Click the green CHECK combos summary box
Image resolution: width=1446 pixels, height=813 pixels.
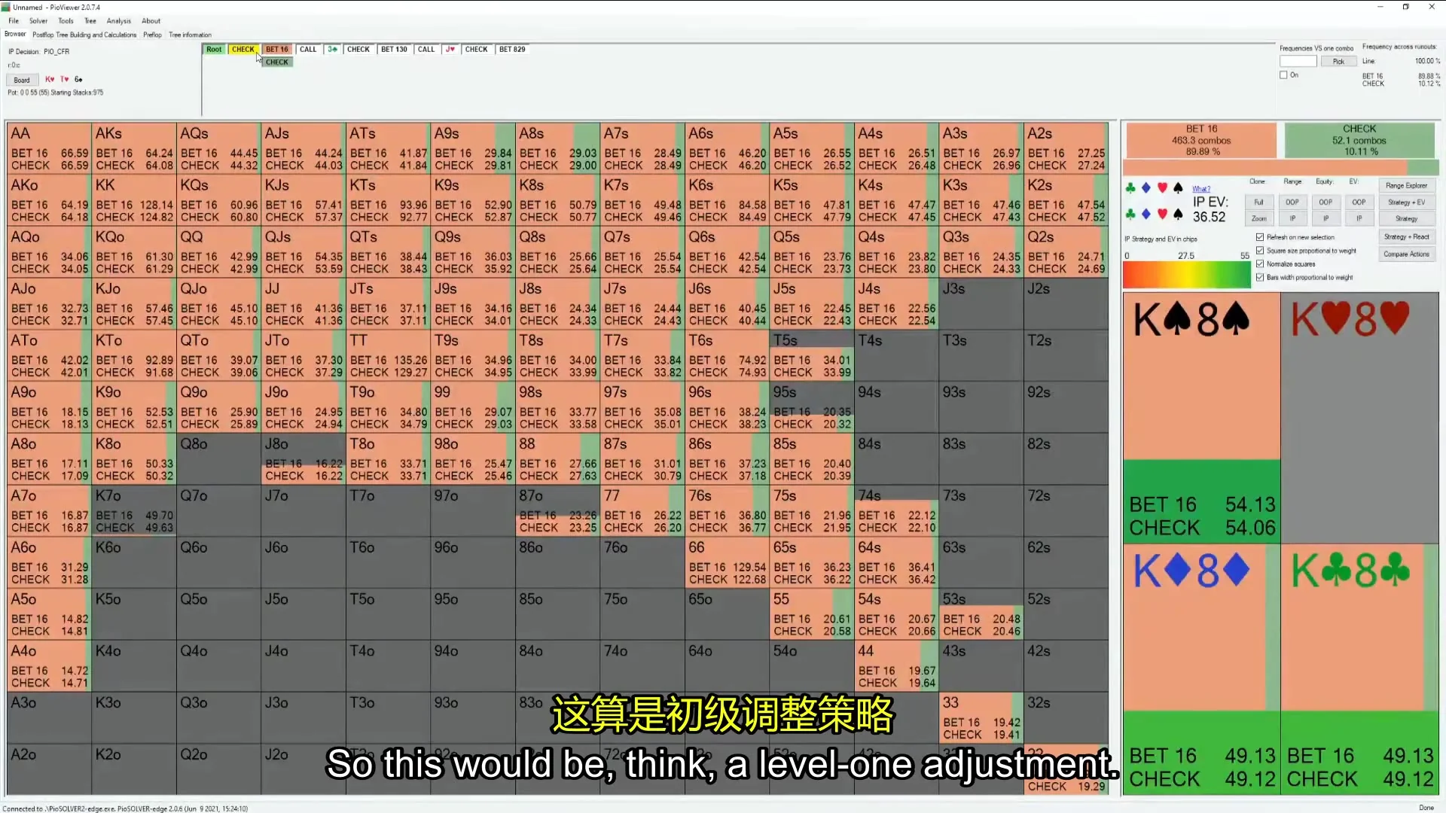(1359, 141)
